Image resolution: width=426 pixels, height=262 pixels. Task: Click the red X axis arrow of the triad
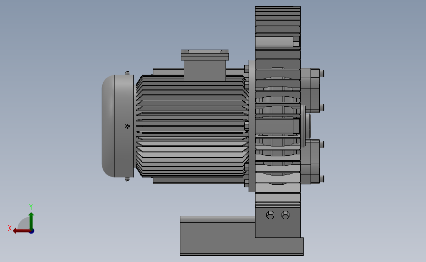point(21,231)
